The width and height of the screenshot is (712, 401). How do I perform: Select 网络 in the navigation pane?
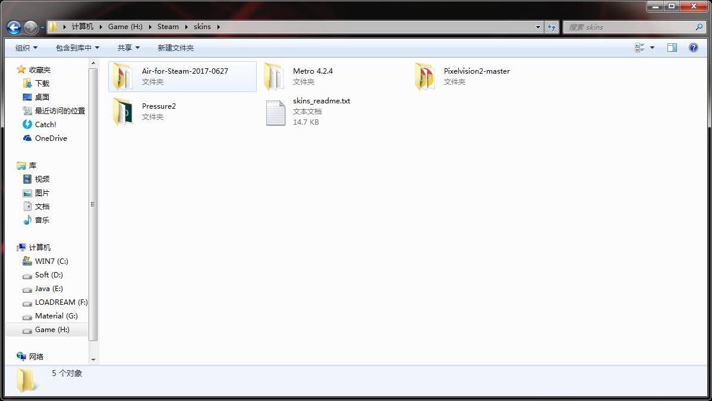pyautogui.click(x=36, y=356)
